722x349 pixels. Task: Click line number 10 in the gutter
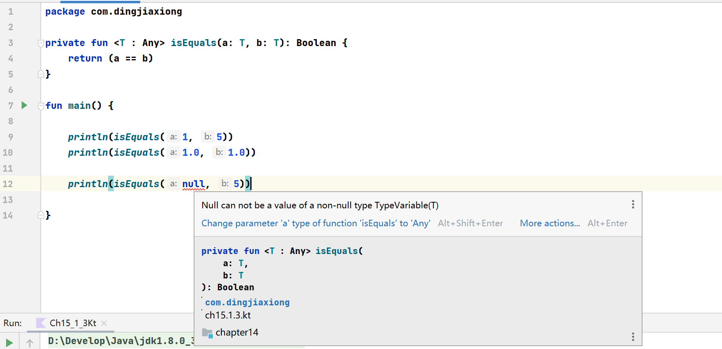click(8, 152)
